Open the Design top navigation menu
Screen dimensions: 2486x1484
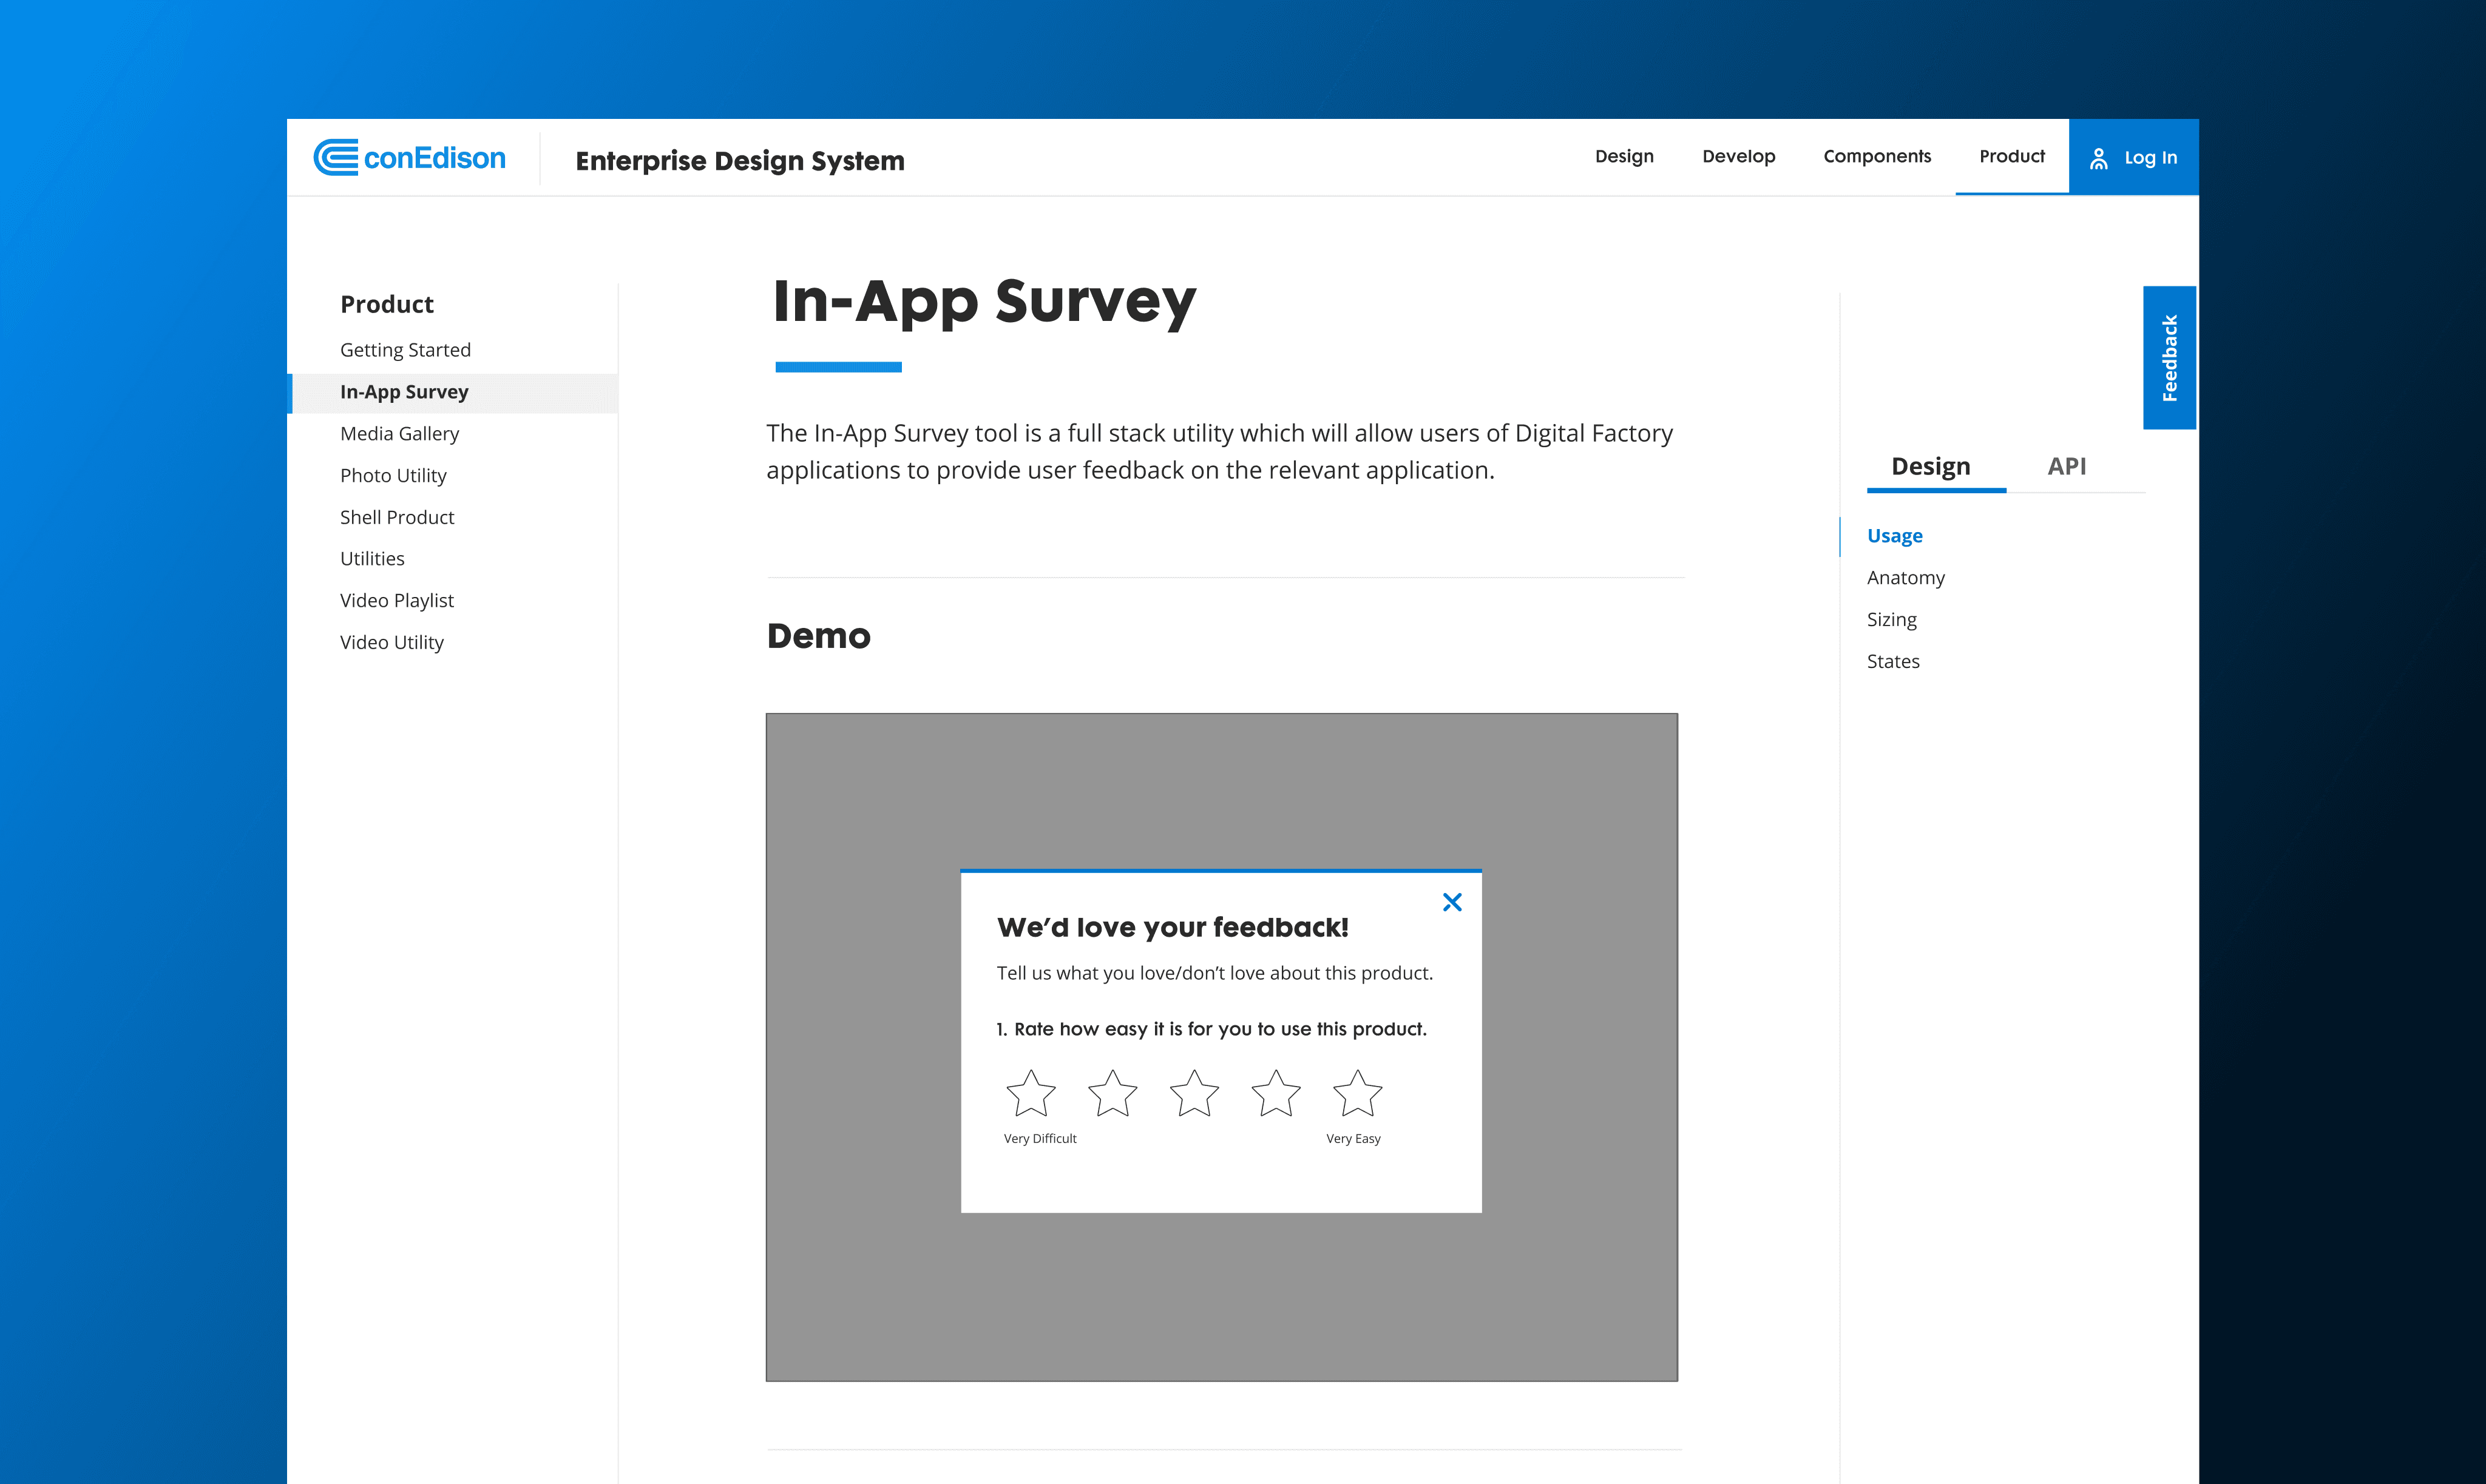coord(1624,157)
